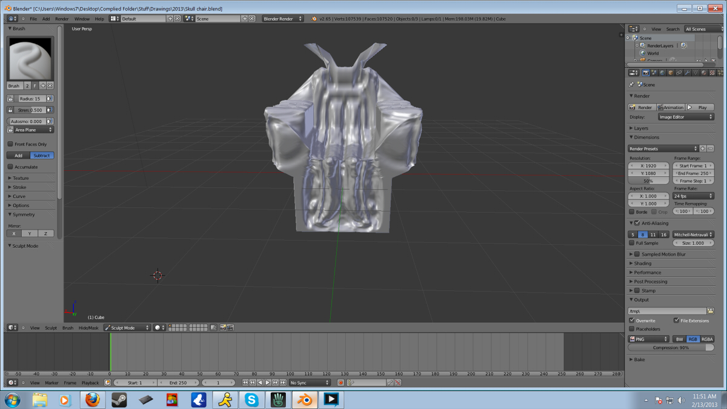Click the timeline record button icon

pos(340,383)
